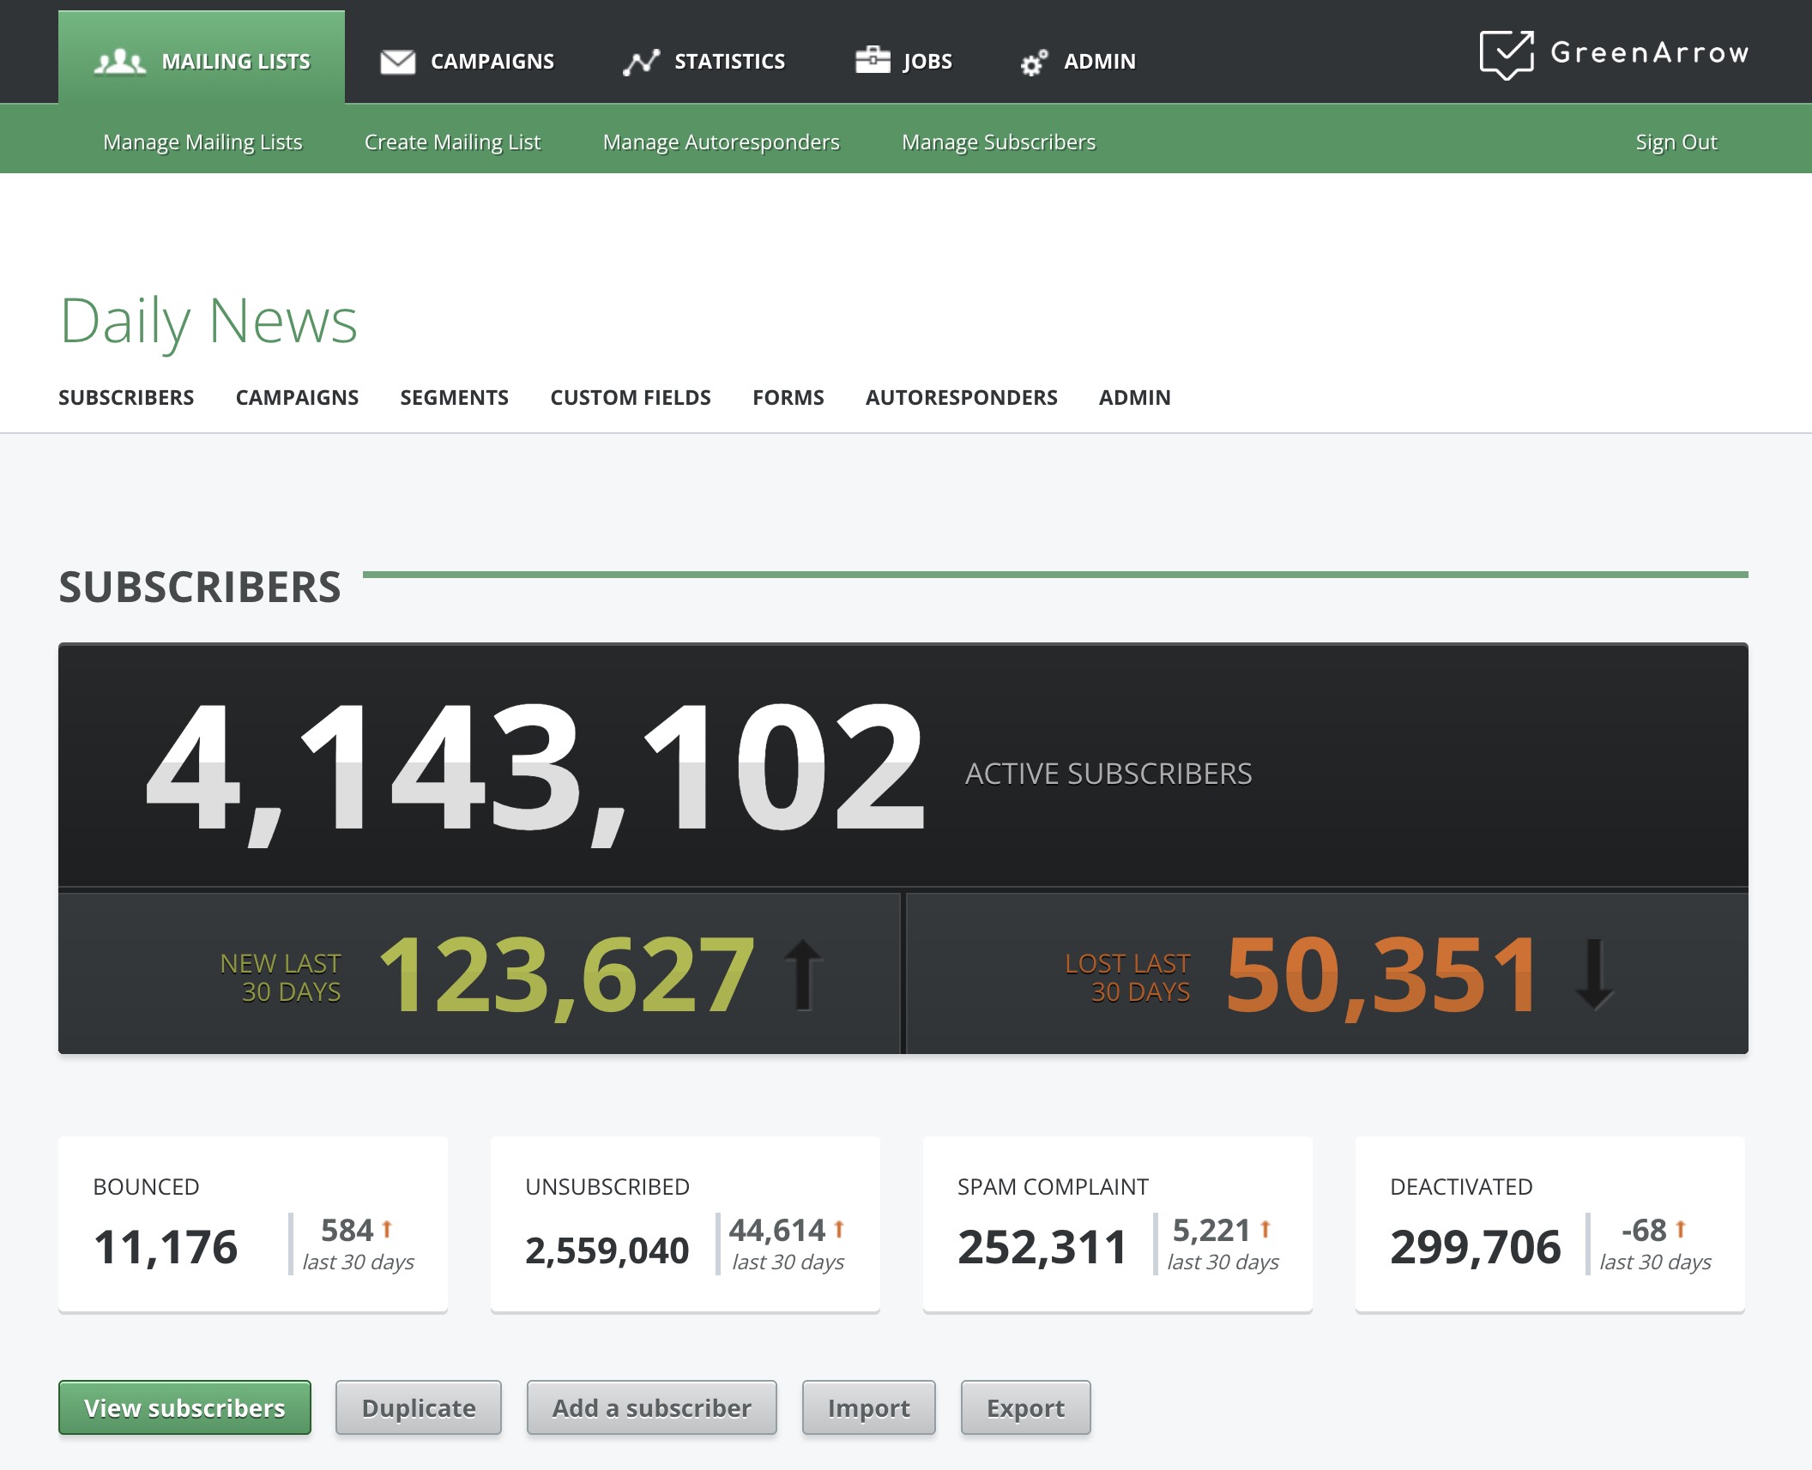1812x1470 pixels.
Task: Open Manage Autoresponders page
Action: [x=721, y=142]
